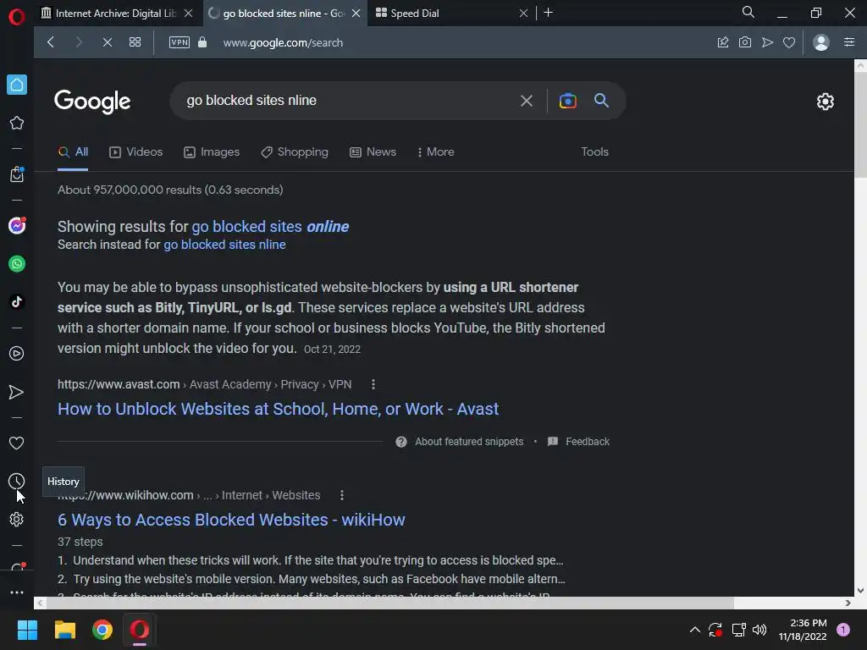The height and width of the screenshot is (650, 867).
Task: Open the user profile avatar
Action: click(821, 42)
